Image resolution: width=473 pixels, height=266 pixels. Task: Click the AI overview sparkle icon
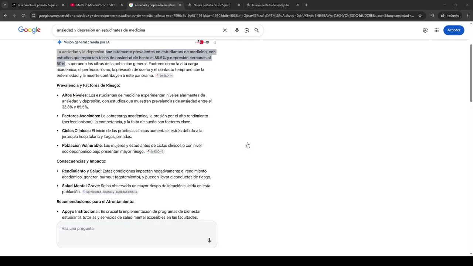click(59, 42)
